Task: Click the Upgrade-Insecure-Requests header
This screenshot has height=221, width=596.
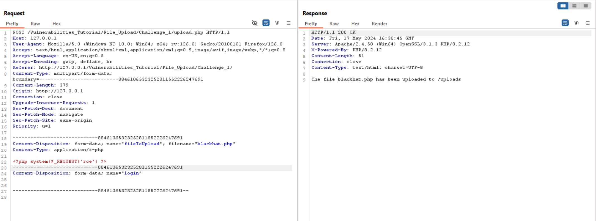Action: click(x=54, y=103)
